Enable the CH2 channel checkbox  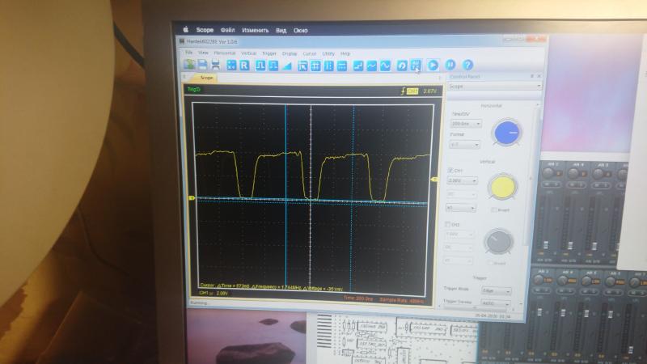450,224
